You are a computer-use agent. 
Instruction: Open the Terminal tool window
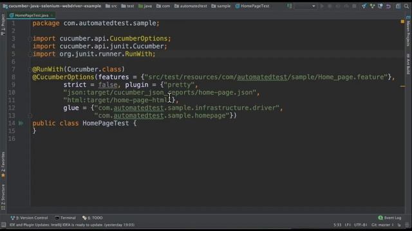(65, 218)
